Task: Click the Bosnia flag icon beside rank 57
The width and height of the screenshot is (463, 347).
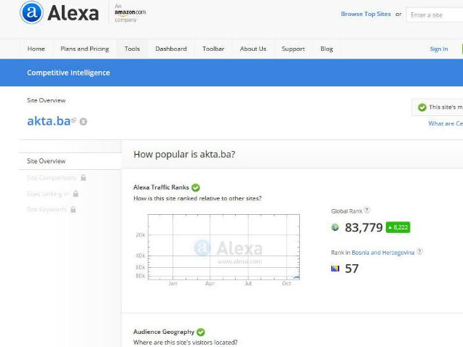Action: point(335,269)
